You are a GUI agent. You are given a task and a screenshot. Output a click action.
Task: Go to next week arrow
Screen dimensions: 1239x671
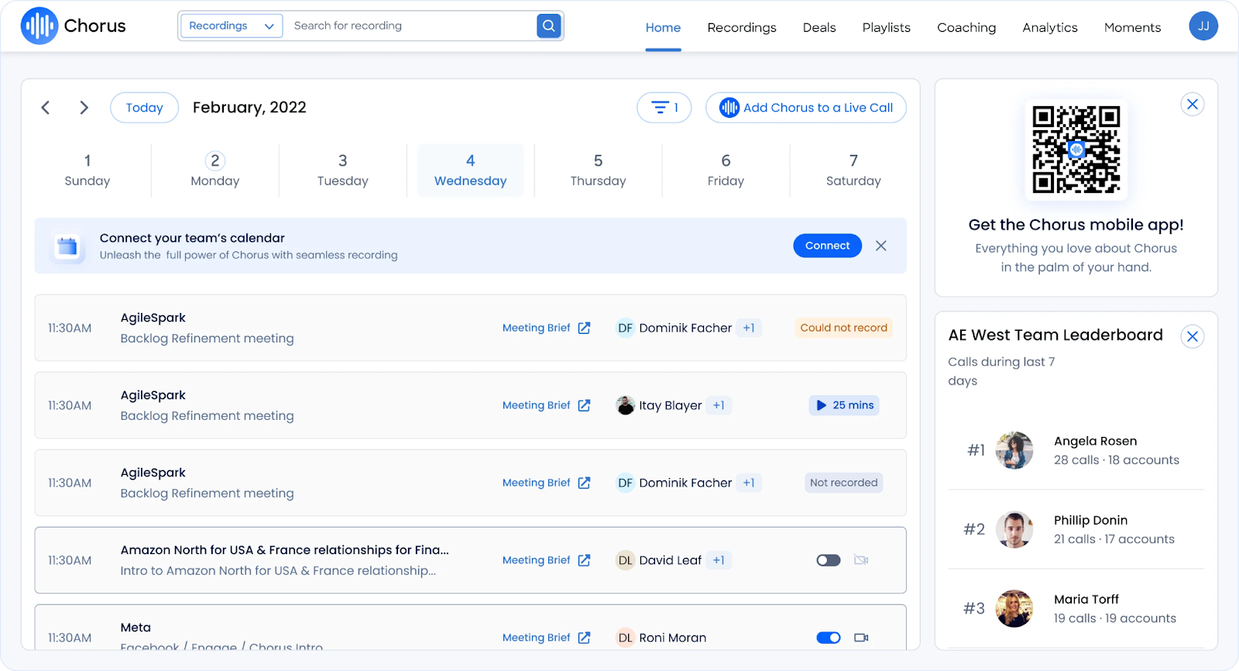pos(84,108)
